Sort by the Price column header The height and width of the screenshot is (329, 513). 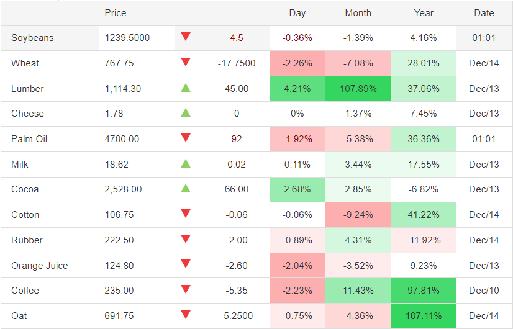tap(115, 13)
